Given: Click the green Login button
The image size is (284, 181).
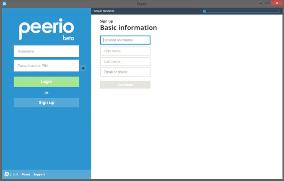Looking at the screenshot, I should [46, 81].
